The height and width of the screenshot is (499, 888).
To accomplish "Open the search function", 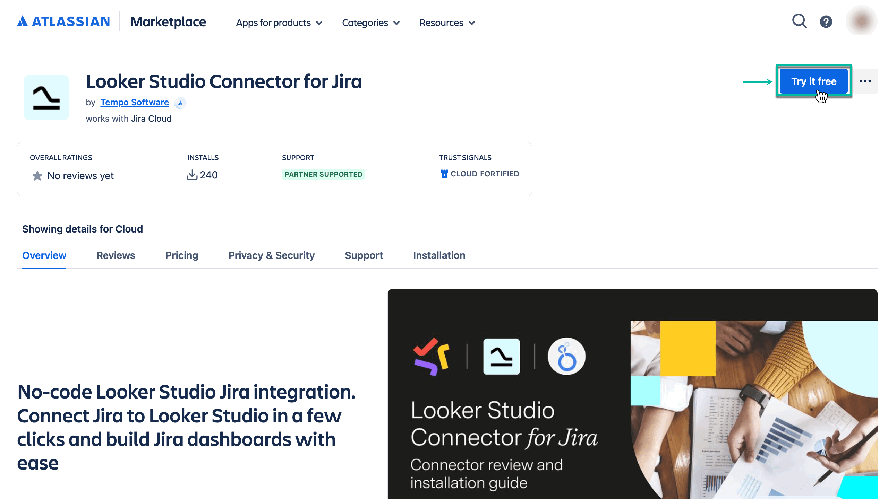I will pyautogui.click(x=800, y=21).
